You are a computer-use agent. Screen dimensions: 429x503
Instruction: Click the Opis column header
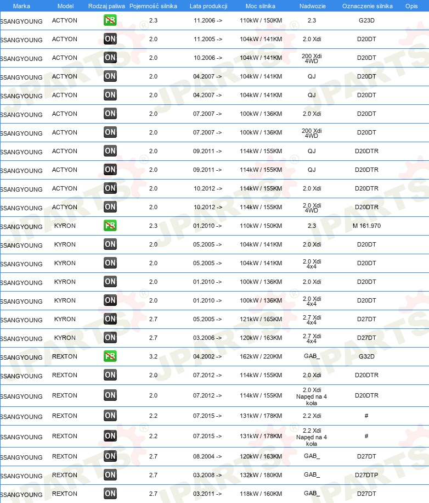point(411,6)
